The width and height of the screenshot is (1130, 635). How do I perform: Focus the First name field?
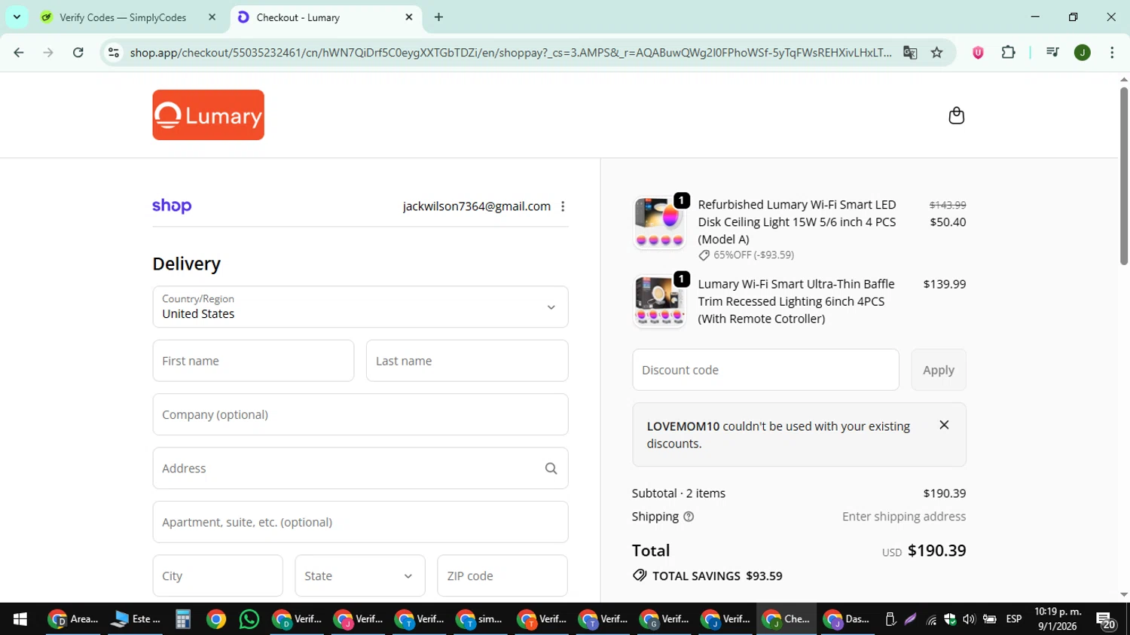pyautogui.click(x=253, y=361)
